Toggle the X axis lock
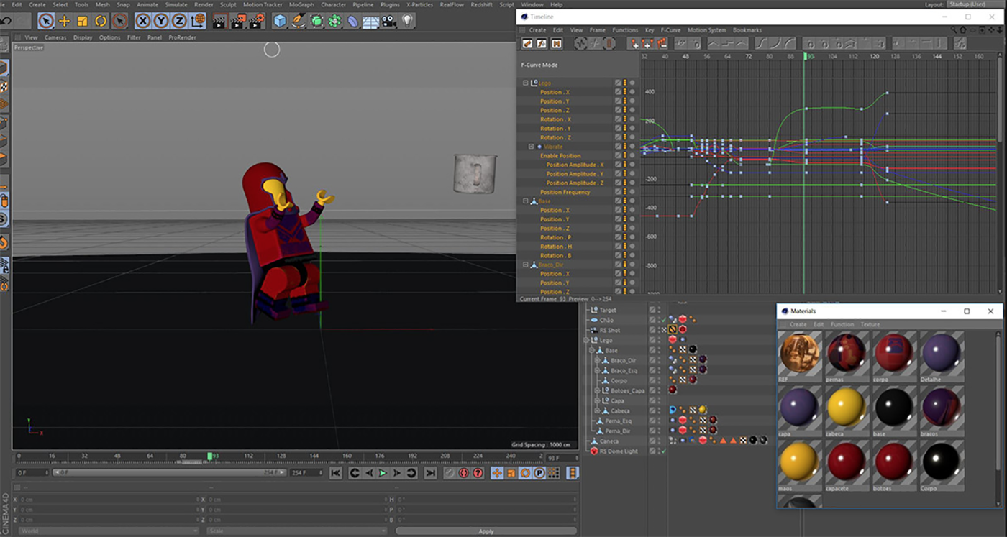 [143, 21]
